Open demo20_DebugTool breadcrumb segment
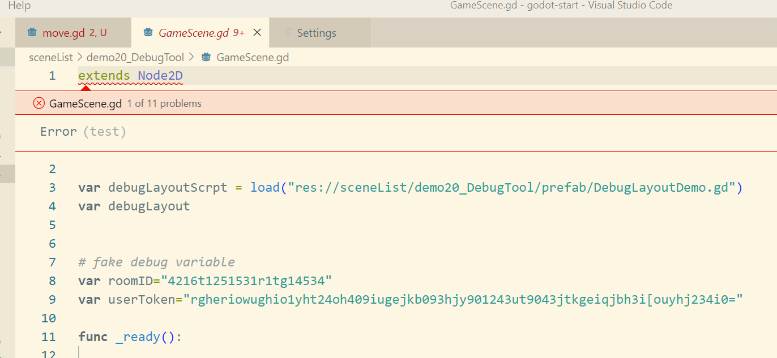The height and width of the screenshot is (358, 777). (135, 57)
